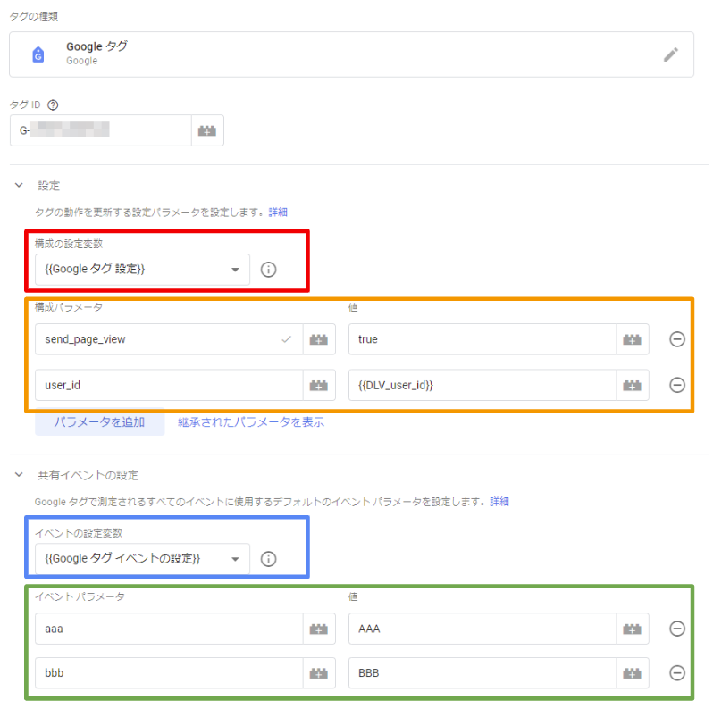Click パラメータを追加 button
The height and width of the screenshot is (717, 713).
click(x=100, y=422)
